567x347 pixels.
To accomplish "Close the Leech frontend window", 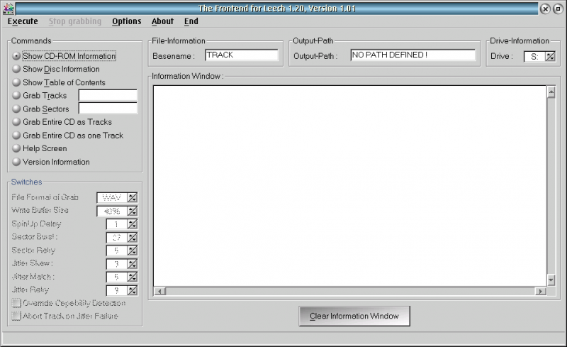I will point(545,9).
